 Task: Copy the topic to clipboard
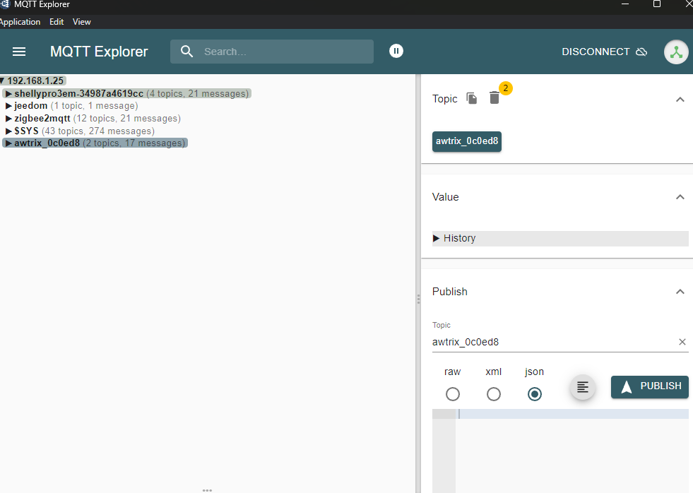click(472, 98)
